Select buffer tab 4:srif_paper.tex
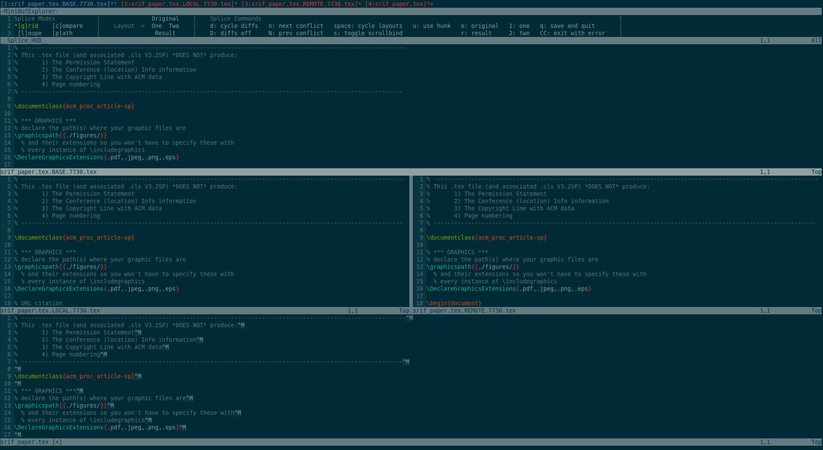The height and width of the screenshot is (450, 823). [x=399, y=4]
